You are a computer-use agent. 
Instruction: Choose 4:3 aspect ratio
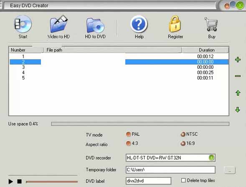pos(128,143)
